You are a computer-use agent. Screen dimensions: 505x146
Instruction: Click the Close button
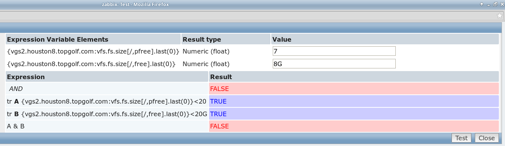(x=487, y=138)
